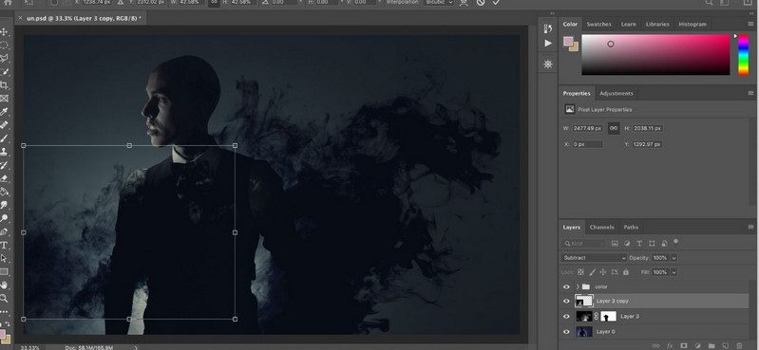The image size is (759, 350).
Task: Select the Quick Selection tool
Action: (5, 72)
